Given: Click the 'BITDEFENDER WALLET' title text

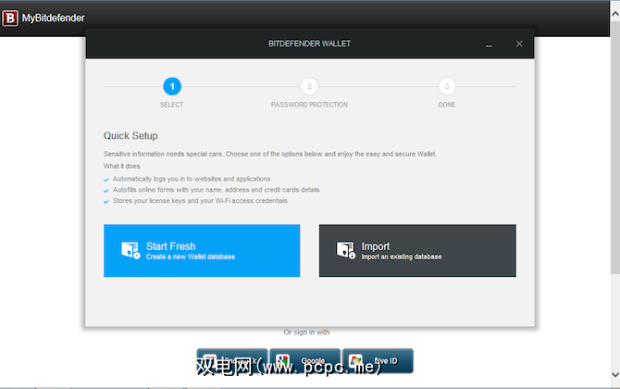Looking at the screenshot, I should pos(310,44).
